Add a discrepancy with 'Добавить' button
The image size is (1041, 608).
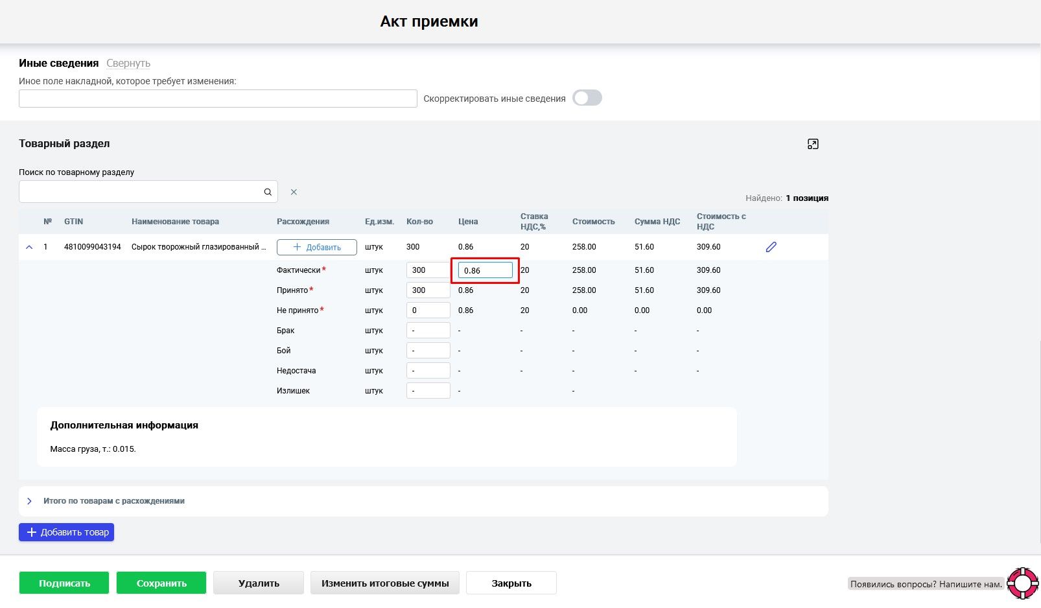click(x=316, y=247)
